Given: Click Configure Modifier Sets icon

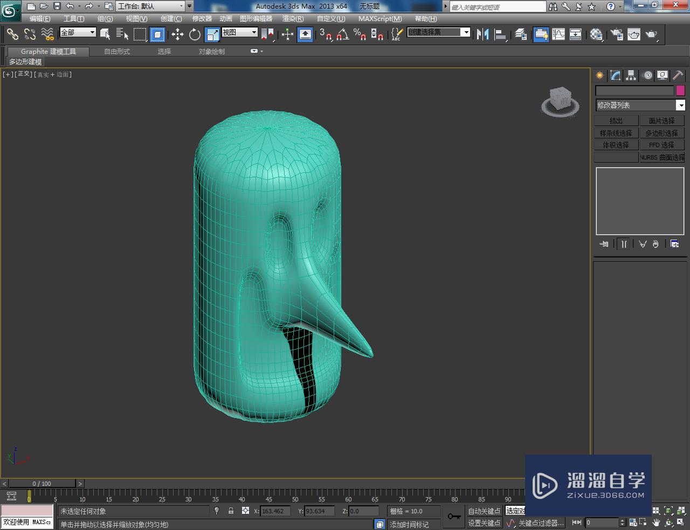Looking at the screenshot, I should [674, 244].
